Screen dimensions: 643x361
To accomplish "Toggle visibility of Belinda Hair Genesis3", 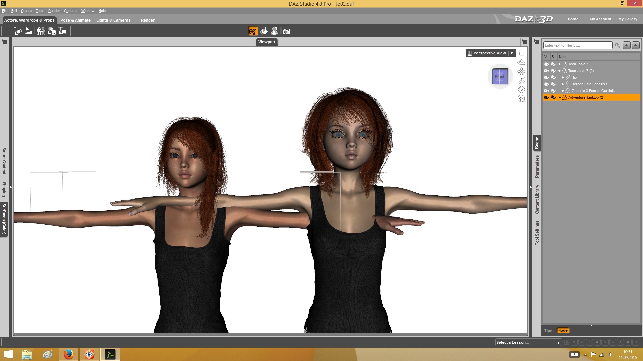I will (546, 84).
